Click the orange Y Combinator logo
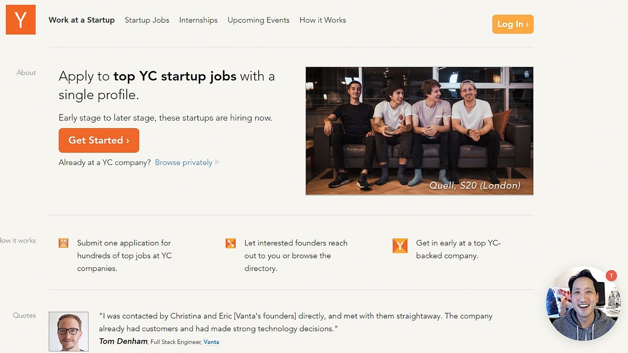 (21, 20)
